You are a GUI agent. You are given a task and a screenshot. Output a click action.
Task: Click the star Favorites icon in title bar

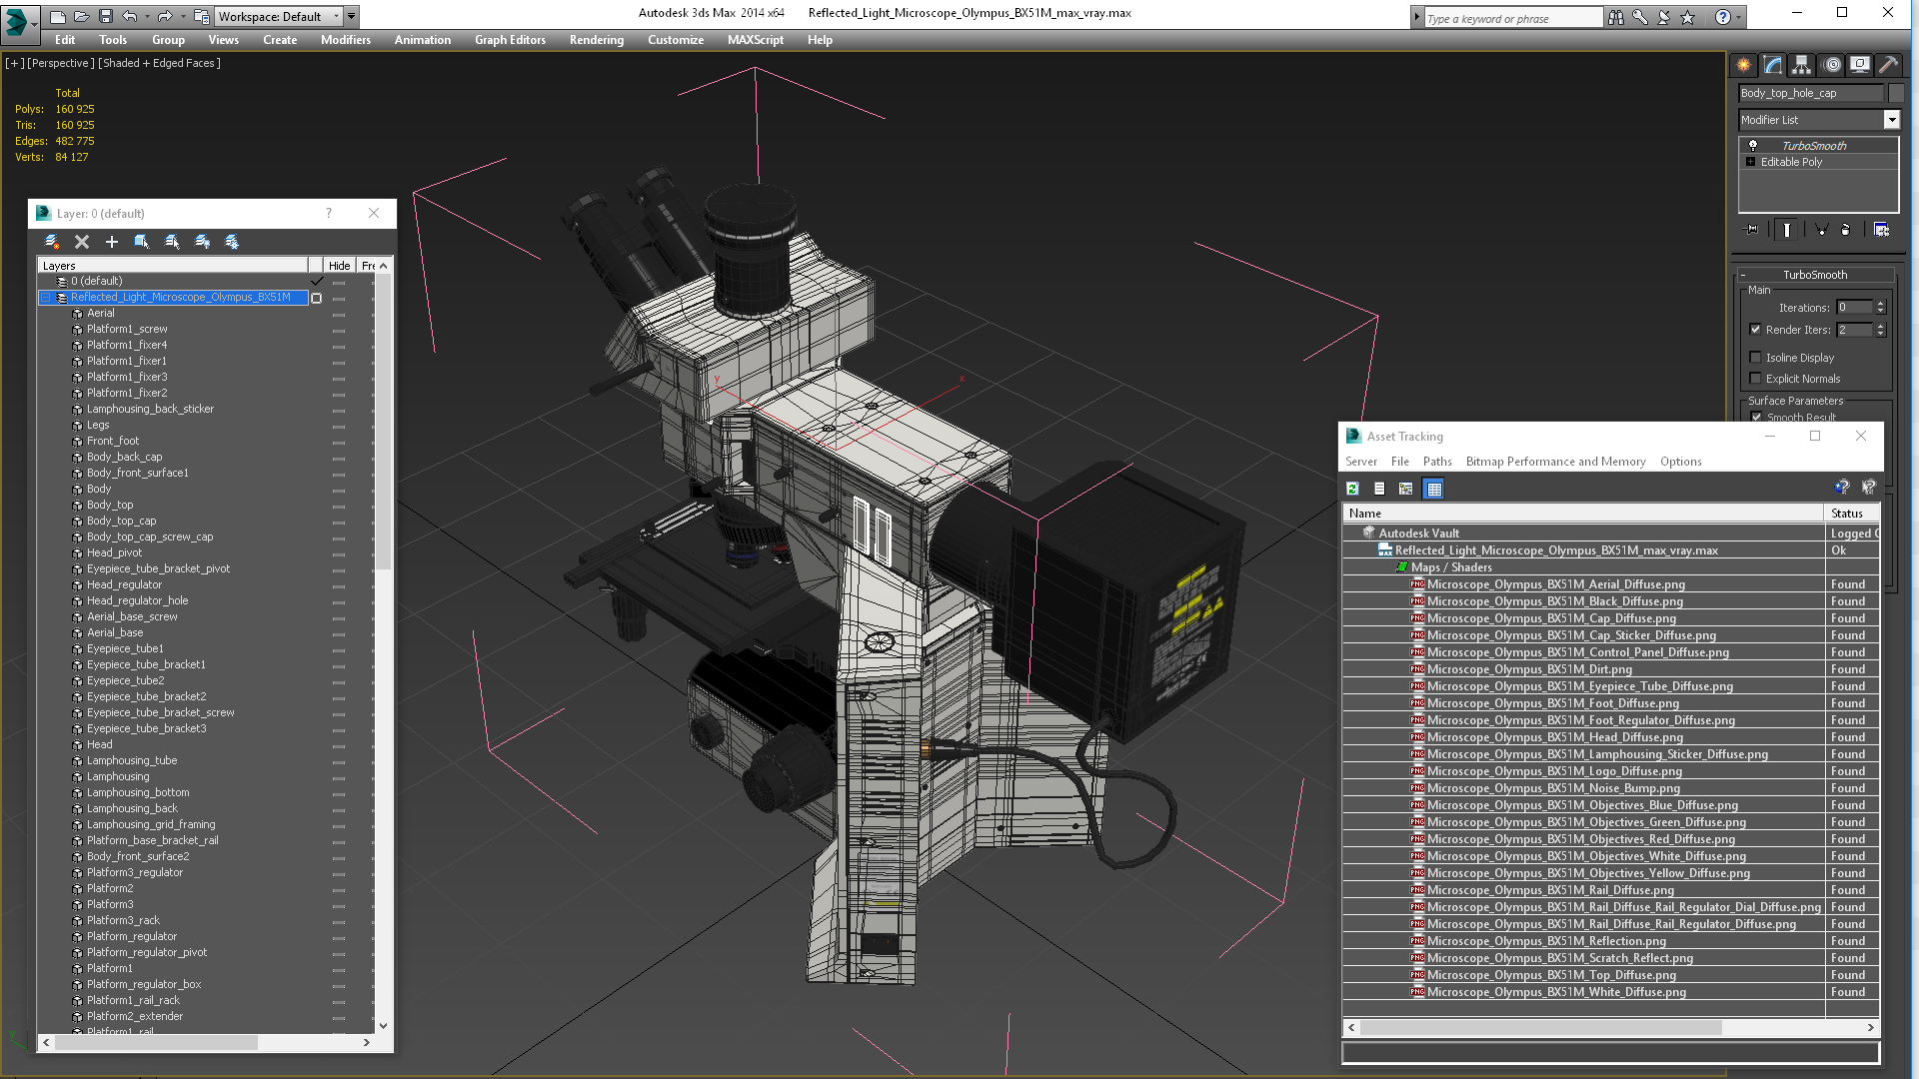(1688, 17)
